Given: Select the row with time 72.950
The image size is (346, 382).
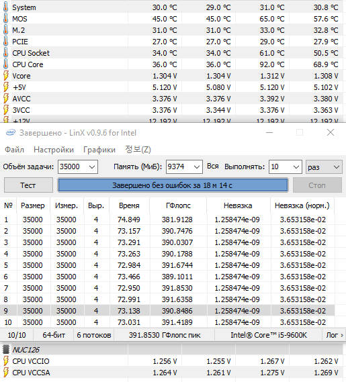Looking at the screenshot, I should pos(167,288).
